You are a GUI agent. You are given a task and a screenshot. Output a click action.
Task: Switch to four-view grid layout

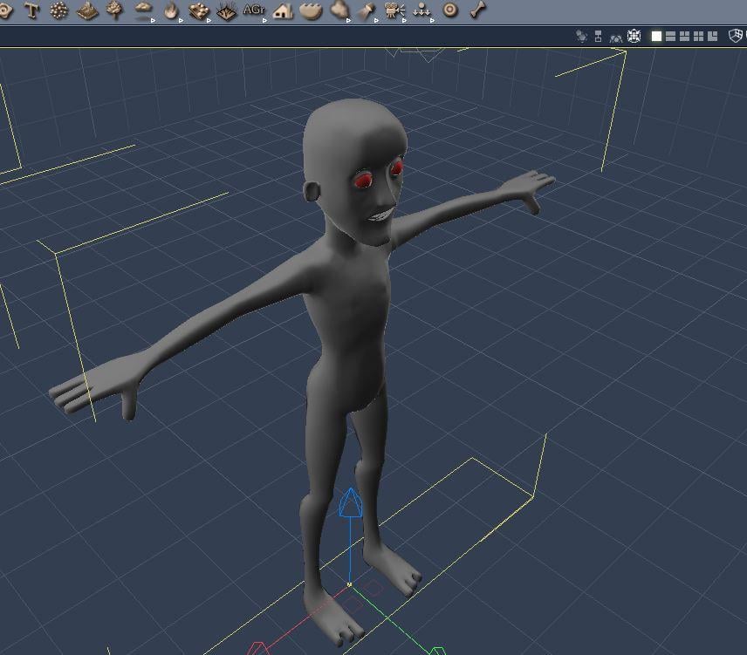tap(698, 37)
